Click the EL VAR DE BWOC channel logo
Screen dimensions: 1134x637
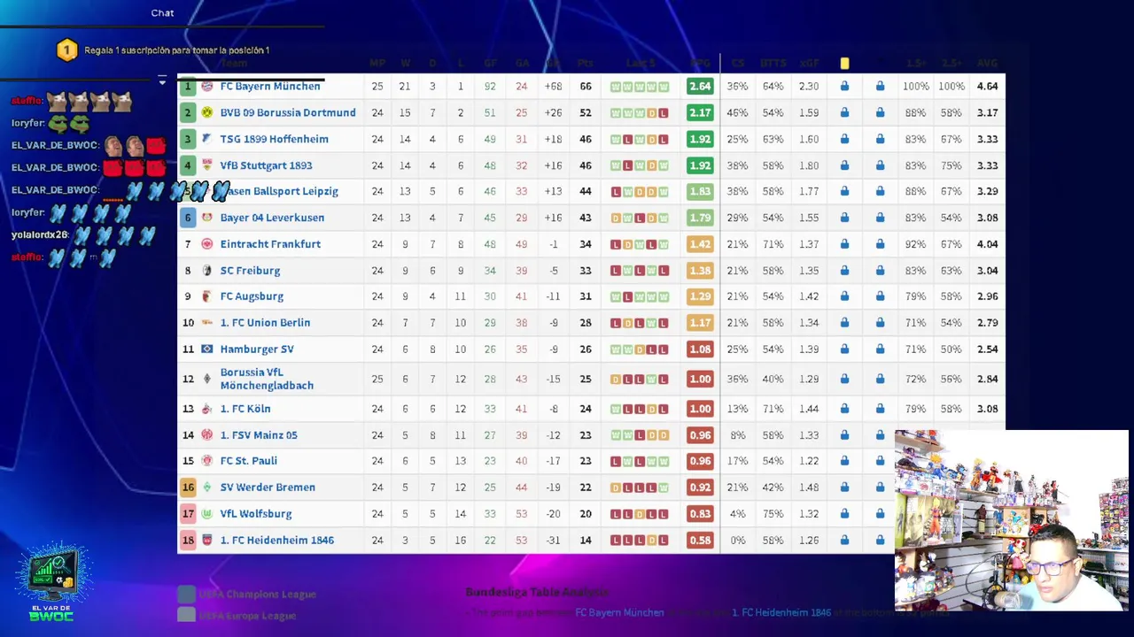[x=51, y=581]
